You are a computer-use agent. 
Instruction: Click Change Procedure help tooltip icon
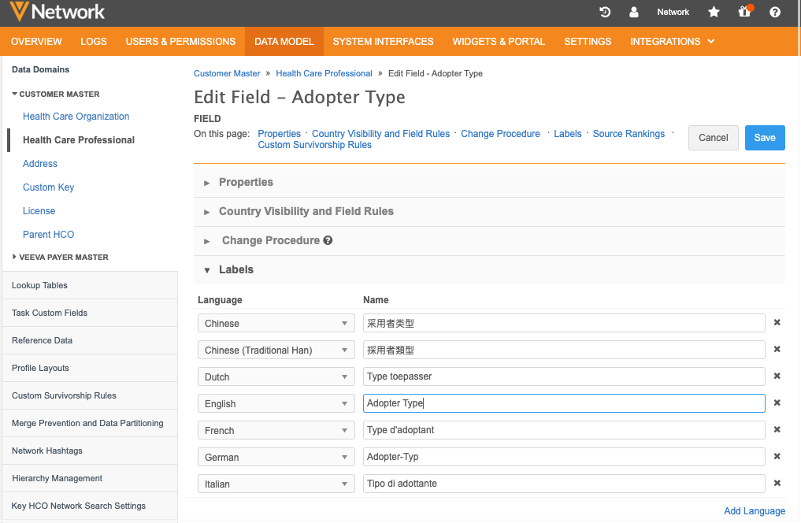tap(328, 240)
